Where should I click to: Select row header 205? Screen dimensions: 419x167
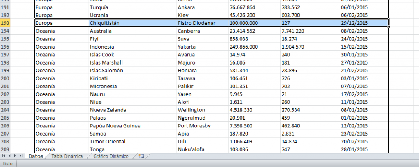pyautogui.click(x=5, y=118)
